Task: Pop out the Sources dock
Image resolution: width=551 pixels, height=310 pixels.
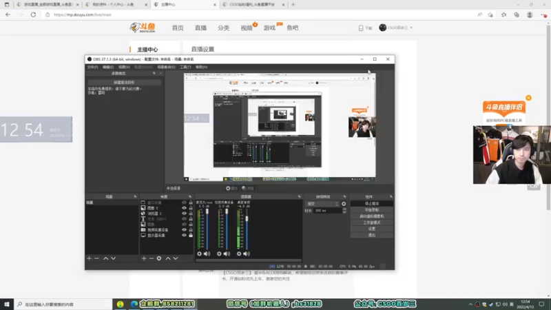Action: (x=190, y=196)
